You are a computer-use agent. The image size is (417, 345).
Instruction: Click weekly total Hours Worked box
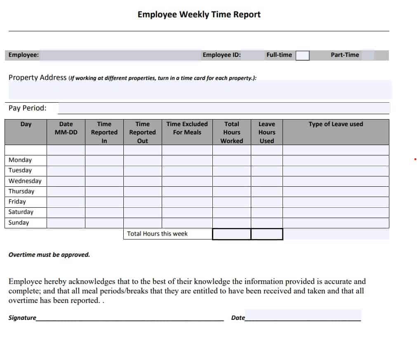232,234
